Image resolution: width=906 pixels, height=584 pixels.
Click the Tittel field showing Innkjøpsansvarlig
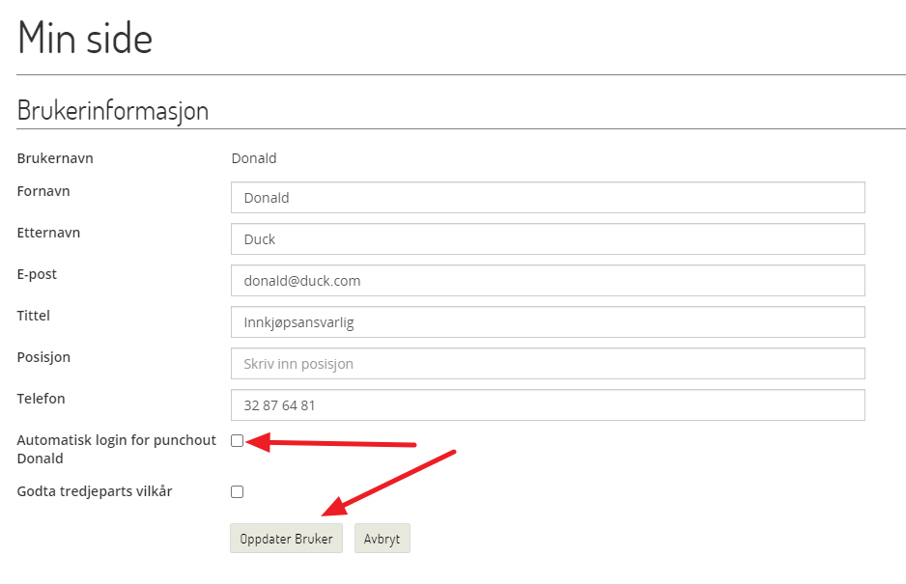(x=548, y=322)
